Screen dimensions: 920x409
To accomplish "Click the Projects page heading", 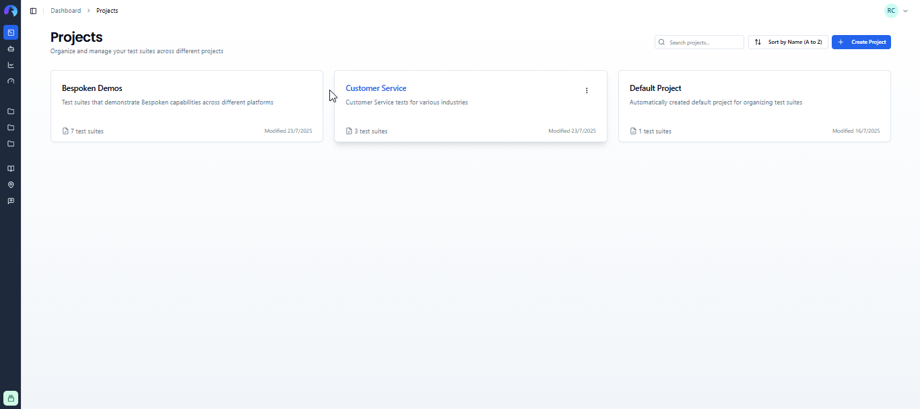I will tap(77, 37).
